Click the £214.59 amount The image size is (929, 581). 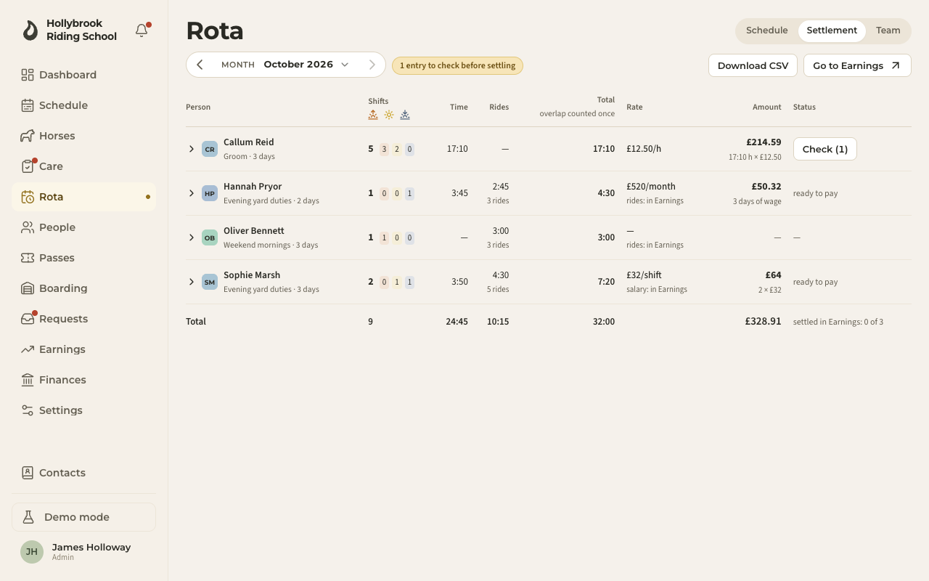[764, 142]
